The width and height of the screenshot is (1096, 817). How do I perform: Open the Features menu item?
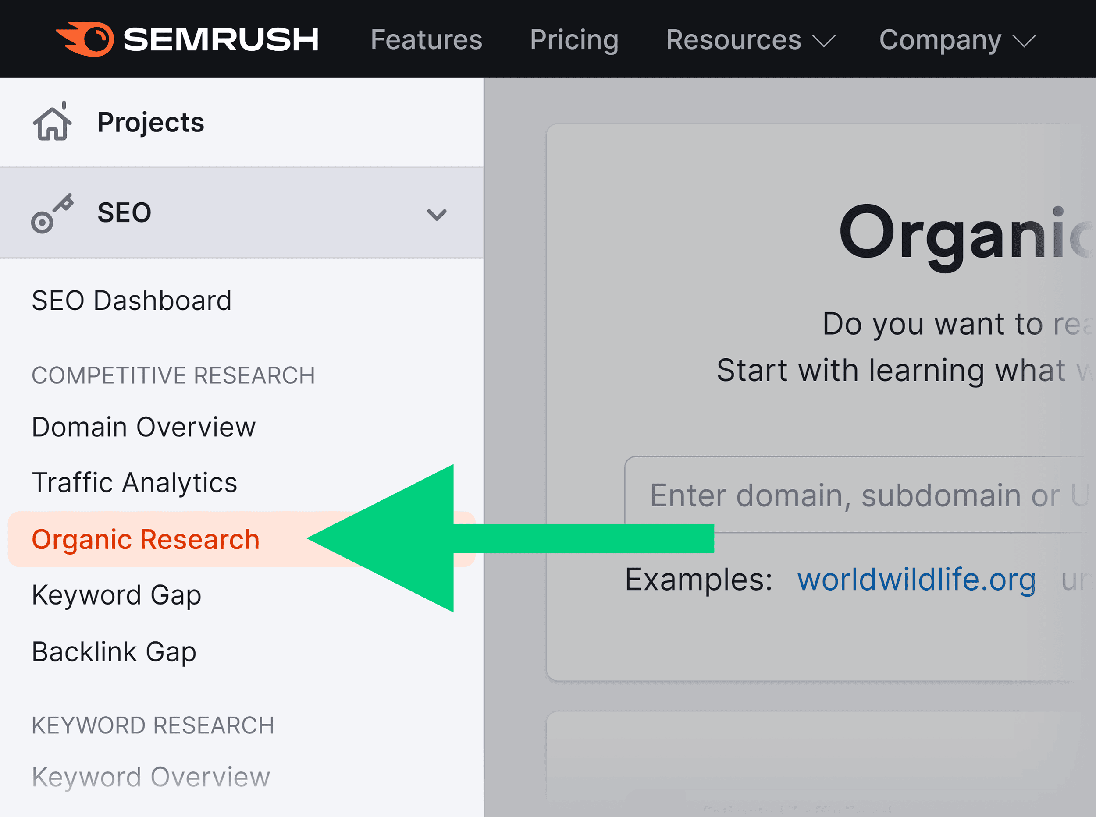[x=426, y=40]
